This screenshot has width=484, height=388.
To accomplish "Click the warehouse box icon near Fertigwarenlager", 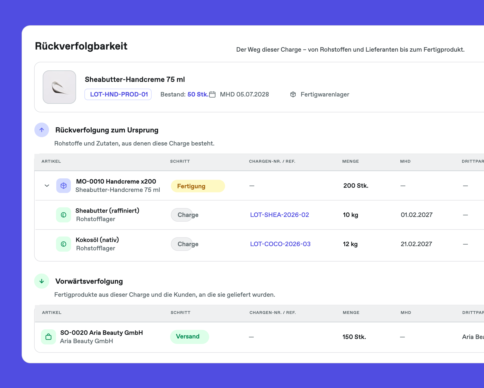I will pyautogui.click(x=293, y=94).
